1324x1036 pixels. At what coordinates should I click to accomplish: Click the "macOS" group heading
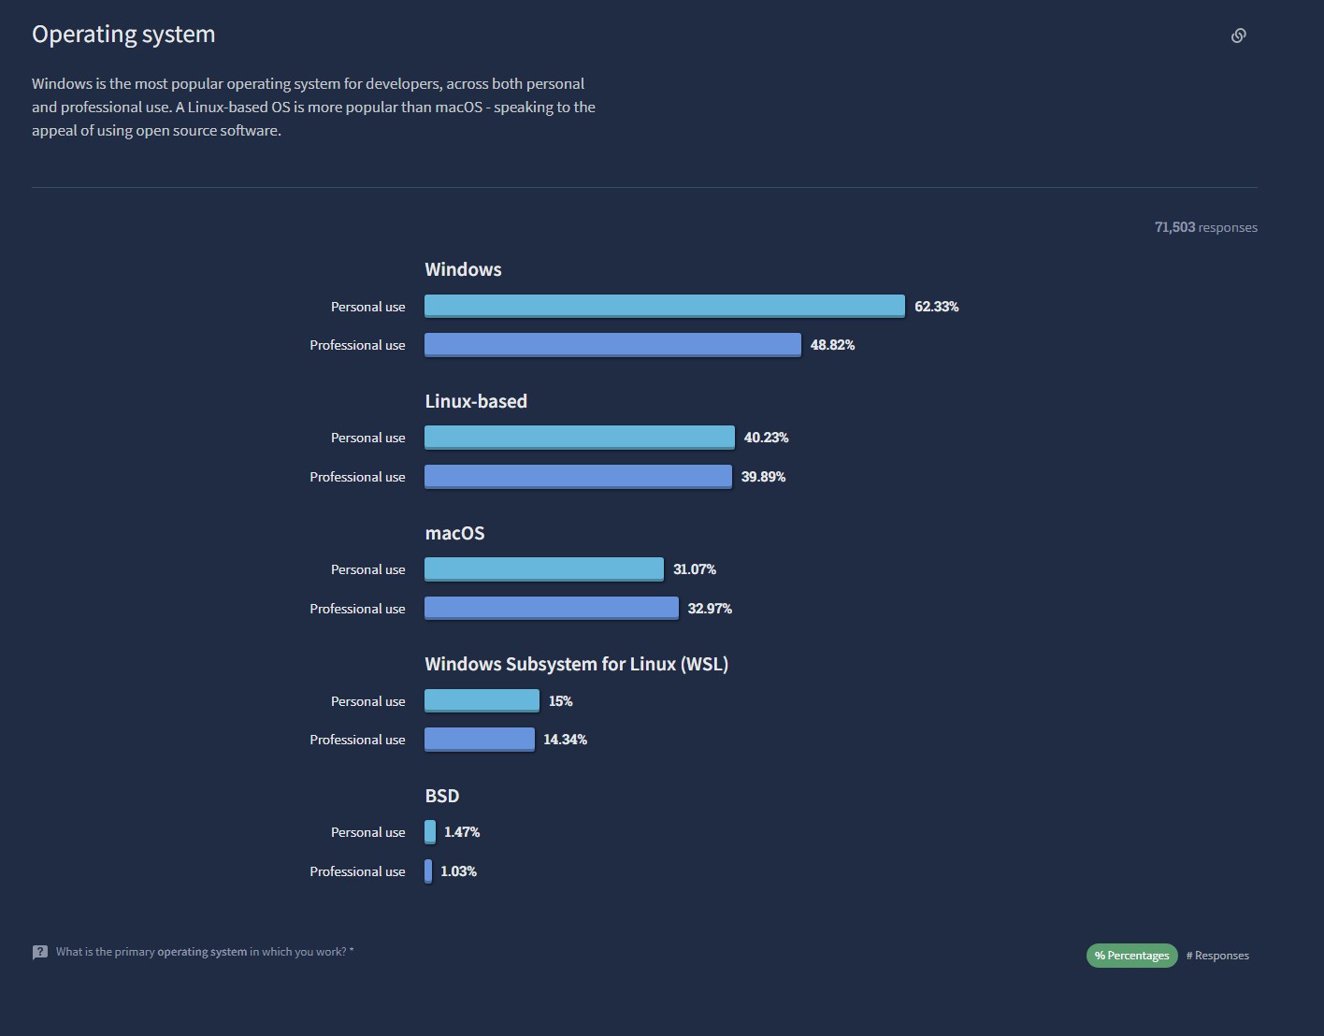(x=454, y=533)
